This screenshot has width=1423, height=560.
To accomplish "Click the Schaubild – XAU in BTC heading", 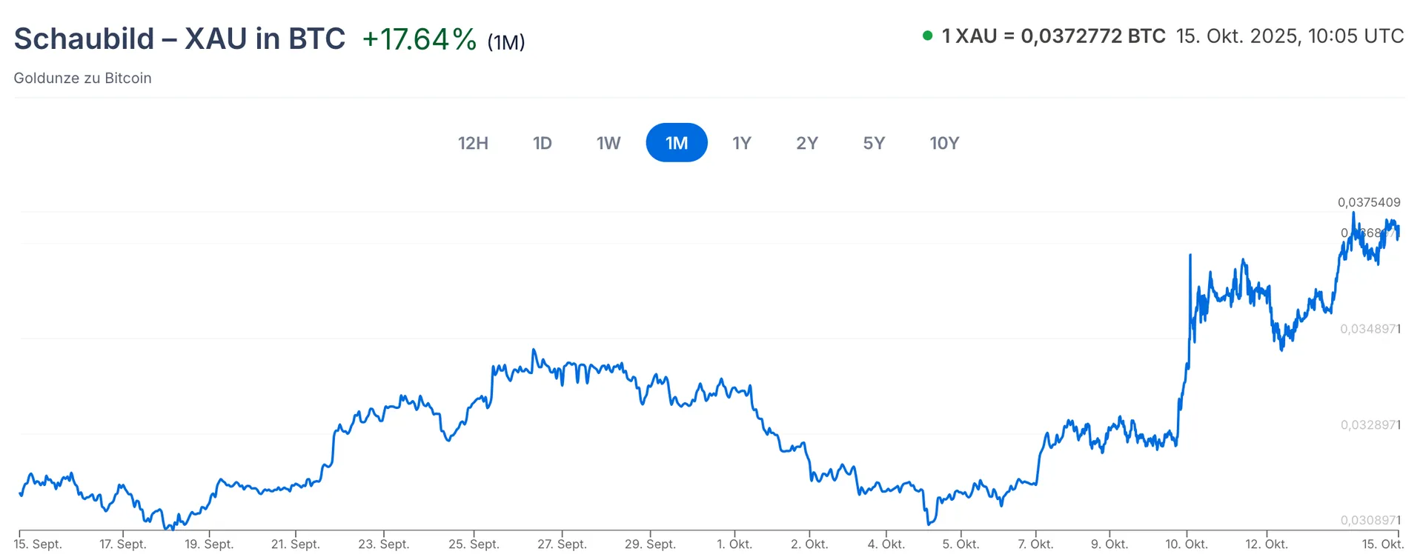I will pos(179,39).
